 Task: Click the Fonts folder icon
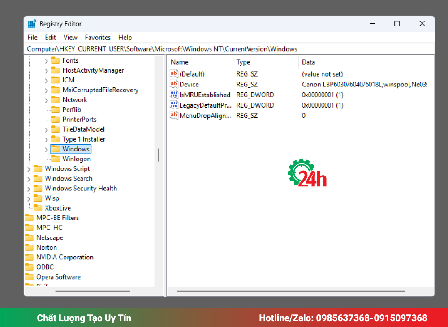pos(55,60)
